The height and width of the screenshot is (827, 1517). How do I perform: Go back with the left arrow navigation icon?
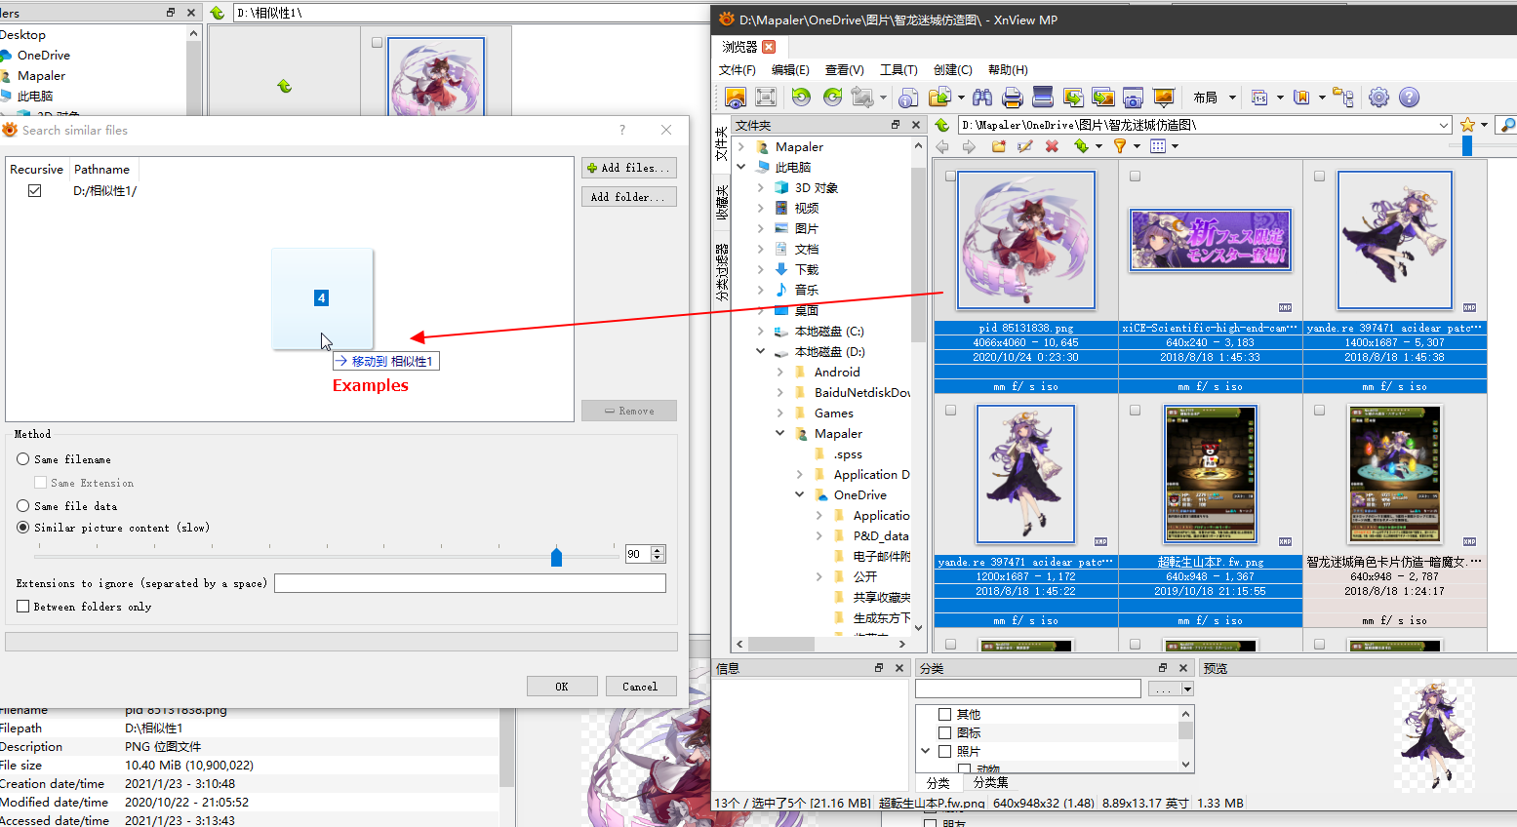pos(942,146)
